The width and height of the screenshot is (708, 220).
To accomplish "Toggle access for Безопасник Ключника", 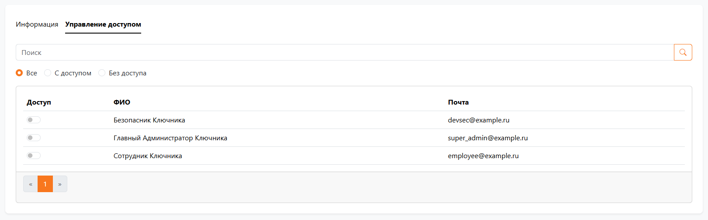I will click(34, 120).
